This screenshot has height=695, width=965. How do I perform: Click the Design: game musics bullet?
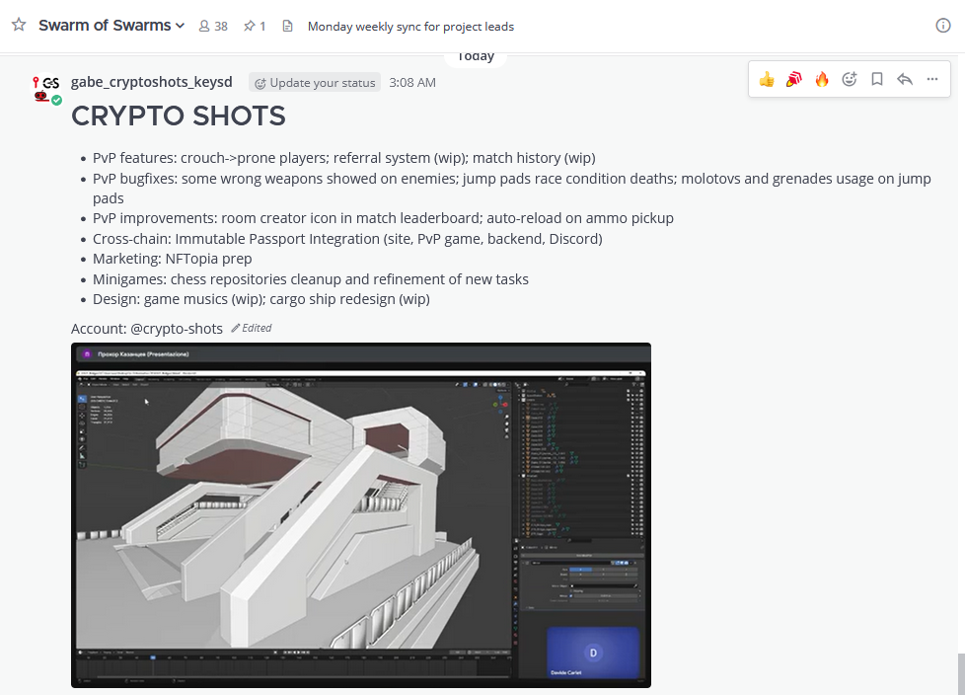point(260,299)
